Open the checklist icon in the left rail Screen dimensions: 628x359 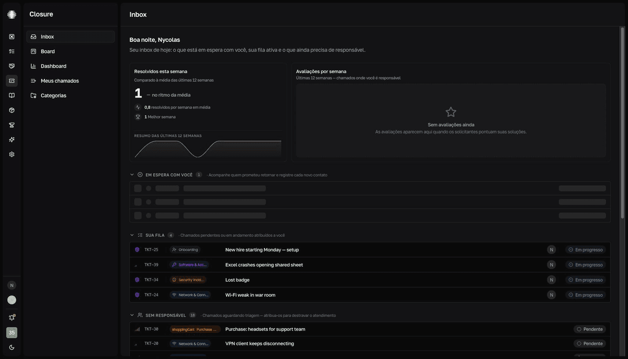pyautogui.click(x=12, y=51)
